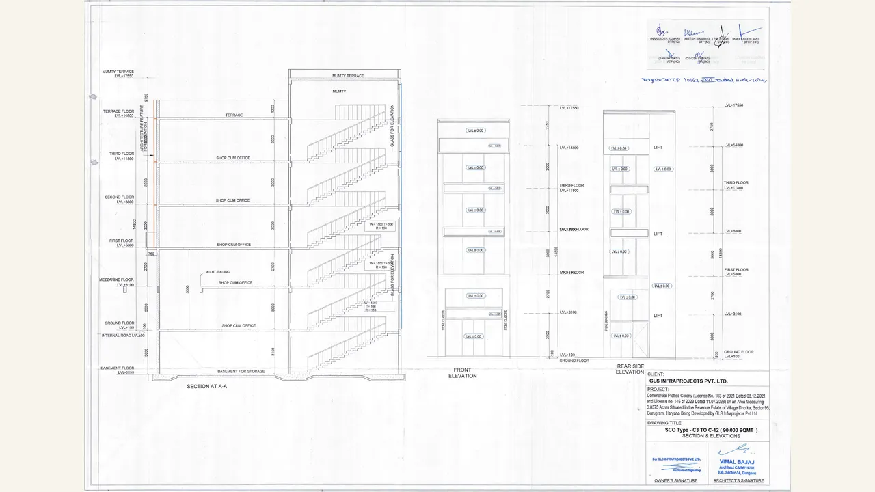Click the handwritten blue note below signatures
875x492 pixels.
[x=704, y=80]
